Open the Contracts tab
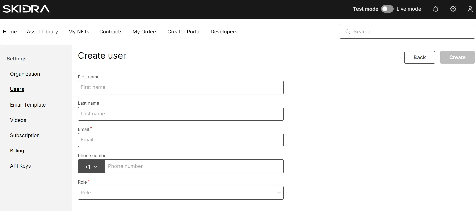This screenshot has height=211, width=476. (x=111, y=32)
